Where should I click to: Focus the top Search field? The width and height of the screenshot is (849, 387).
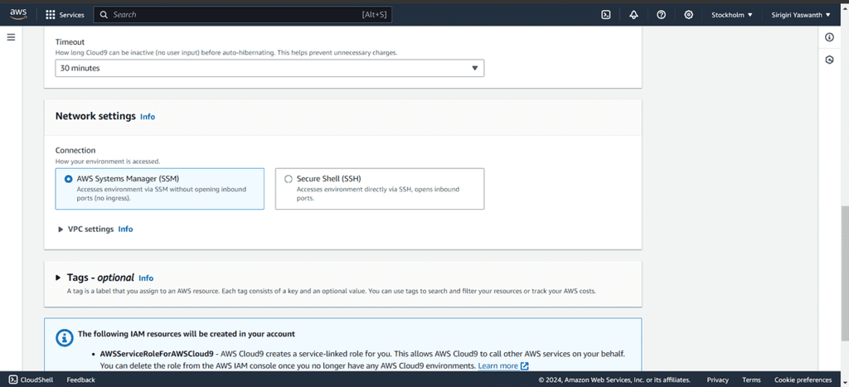(x=243, y=15)
